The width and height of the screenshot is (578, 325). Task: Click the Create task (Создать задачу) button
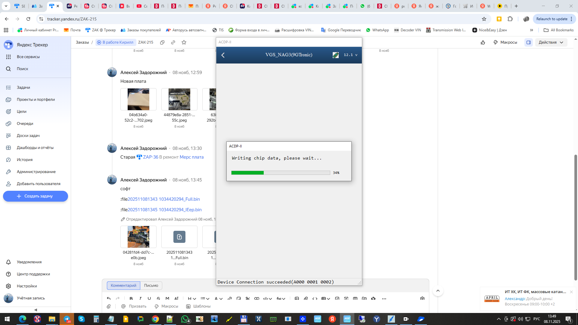36,196
